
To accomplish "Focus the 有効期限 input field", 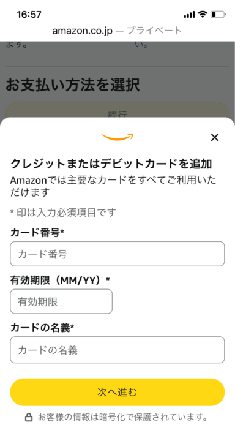I will pyautogui.click(x=61, y=301).
